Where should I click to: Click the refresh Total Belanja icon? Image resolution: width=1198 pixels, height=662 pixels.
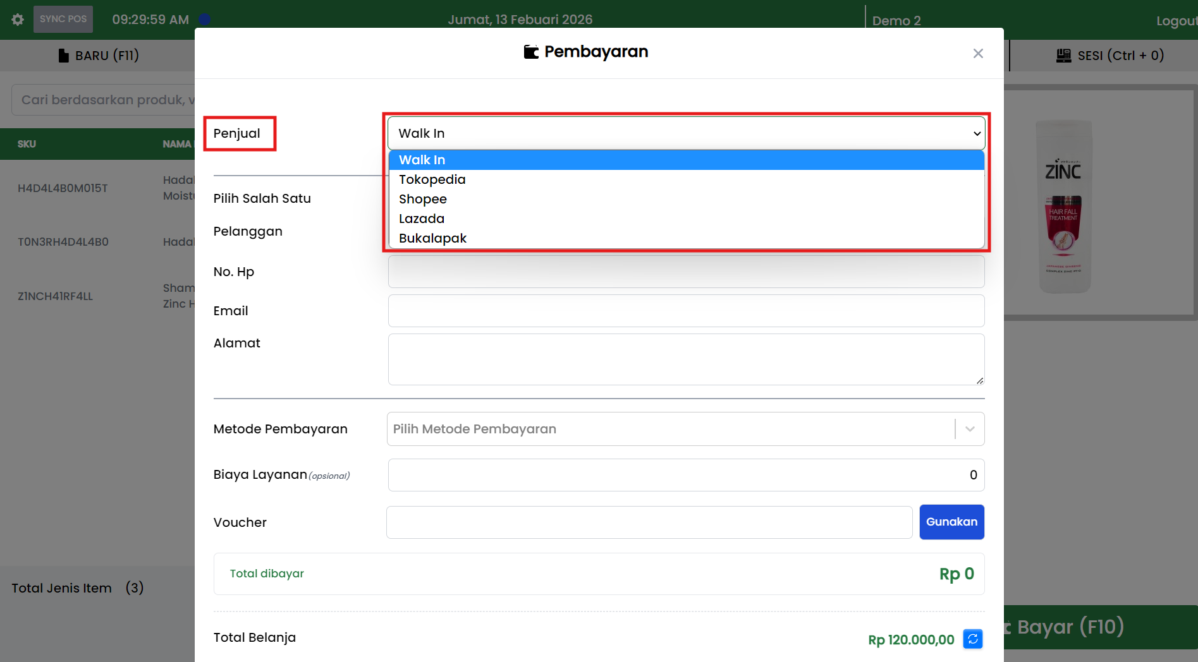(x=973, y=639)
